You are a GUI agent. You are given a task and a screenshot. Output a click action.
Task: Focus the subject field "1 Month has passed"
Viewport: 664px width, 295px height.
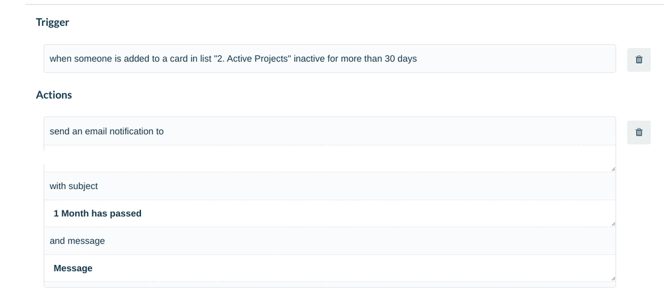tap(330, 213)
